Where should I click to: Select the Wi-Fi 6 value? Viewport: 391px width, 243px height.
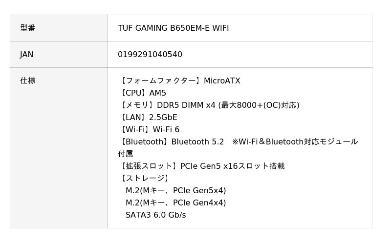(166, 130)
